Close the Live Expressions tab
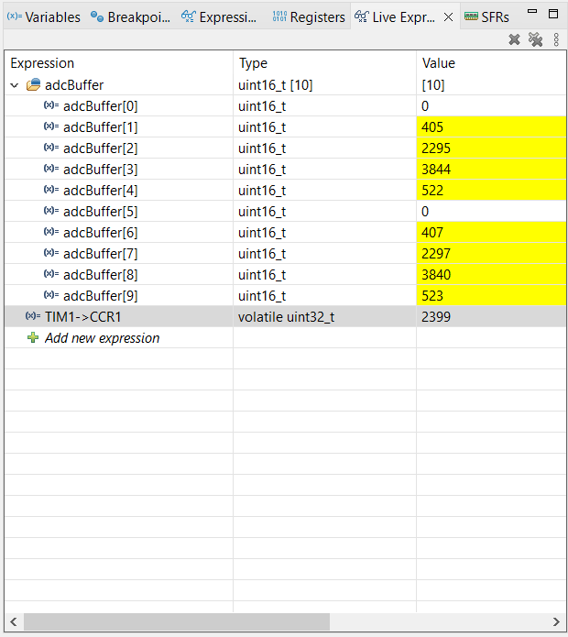 coord(448,17)
